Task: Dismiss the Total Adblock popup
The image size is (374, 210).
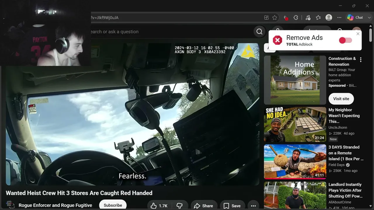Action: (358, 34)
